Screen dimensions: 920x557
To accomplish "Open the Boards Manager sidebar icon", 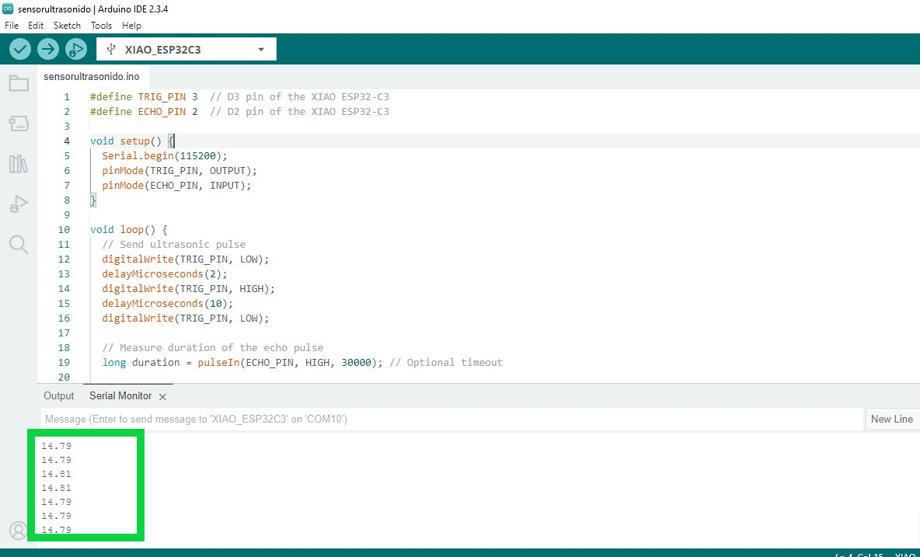I will click(19, 123).
